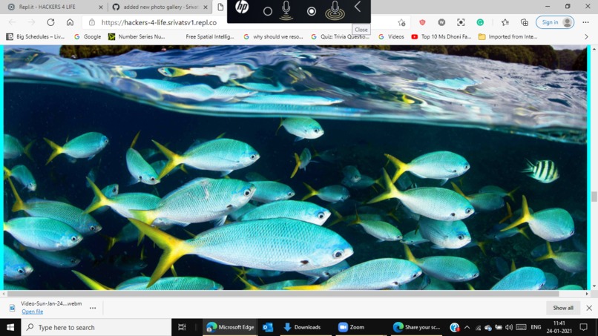Open the notification action center
This screenshot has width=598, height=336.
tap(584, 327)
